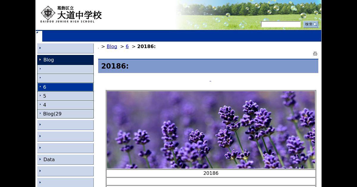Viewport: 357px width, 187px height.
Task: Select the highlighted 6 sidebar item
Action: coord(65,87)
